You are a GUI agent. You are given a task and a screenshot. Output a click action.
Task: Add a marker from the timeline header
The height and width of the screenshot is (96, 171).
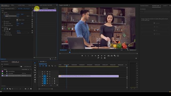coord(49,66)
